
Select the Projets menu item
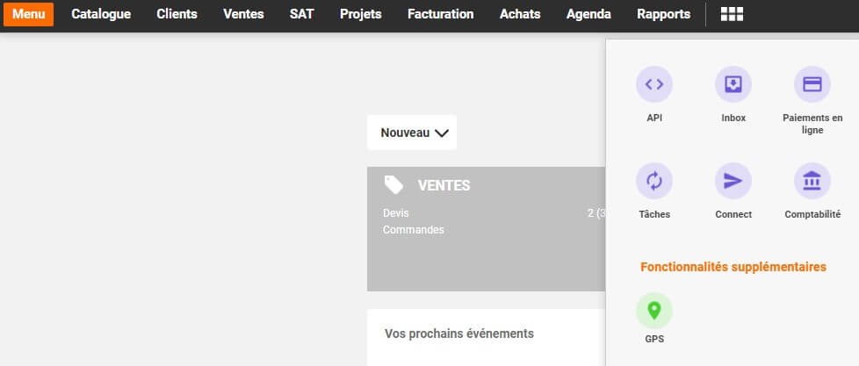(x=360, y=14)
